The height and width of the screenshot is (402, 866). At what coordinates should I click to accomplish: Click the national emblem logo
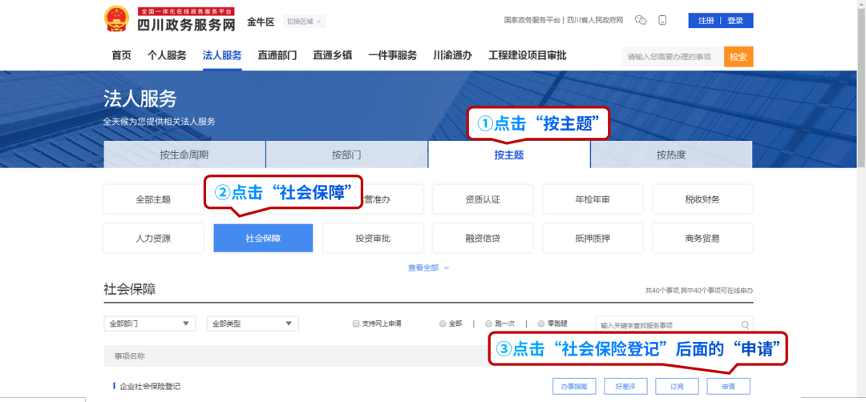pyautogui.click(x=116, y=19)
